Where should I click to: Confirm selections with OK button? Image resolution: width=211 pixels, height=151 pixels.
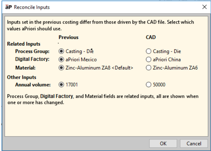(163, 144)
